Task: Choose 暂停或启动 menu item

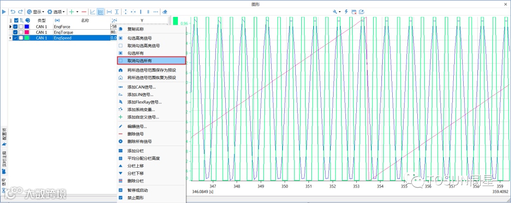Action: tap(151, 190)
